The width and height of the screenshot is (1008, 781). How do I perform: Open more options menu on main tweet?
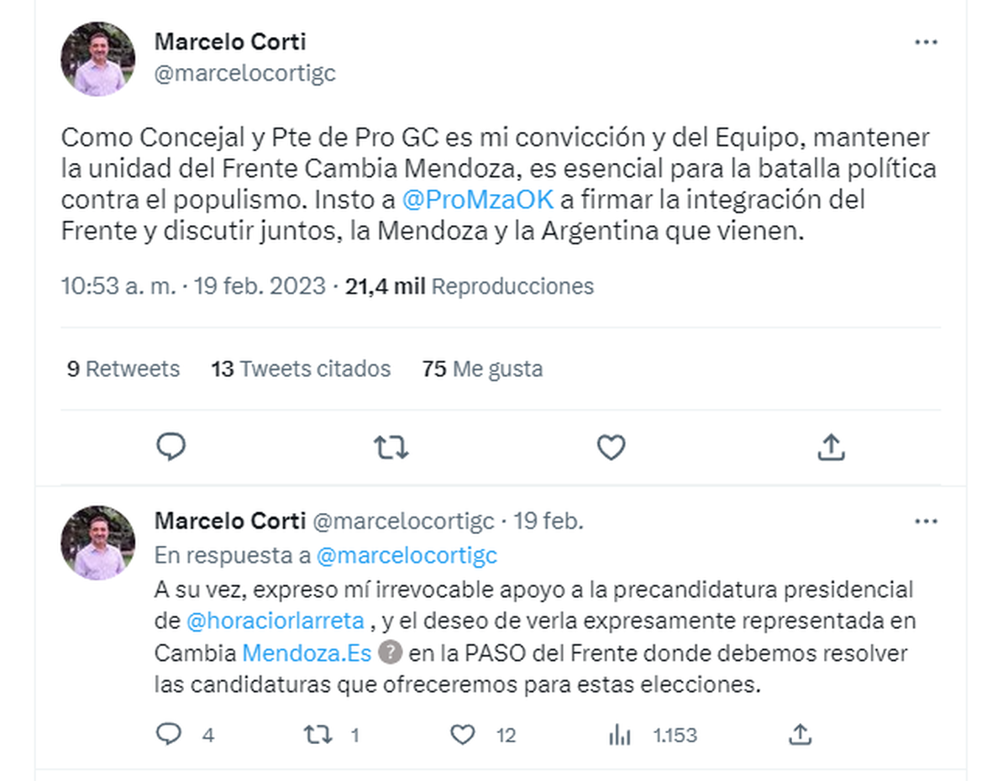tap(926, 42)
